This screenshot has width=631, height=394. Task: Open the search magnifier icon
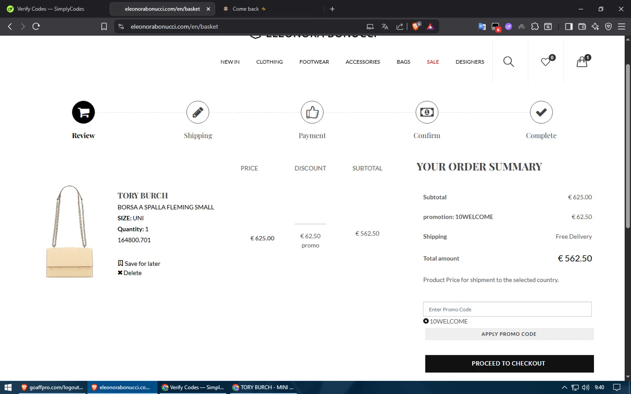(x=508, y=62)
